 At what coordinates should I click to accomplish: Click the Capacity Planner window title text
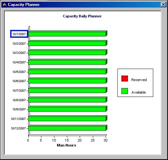point(24,5)
